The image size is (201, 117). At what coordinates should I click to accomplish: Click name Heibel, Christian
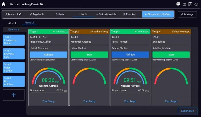39,48
